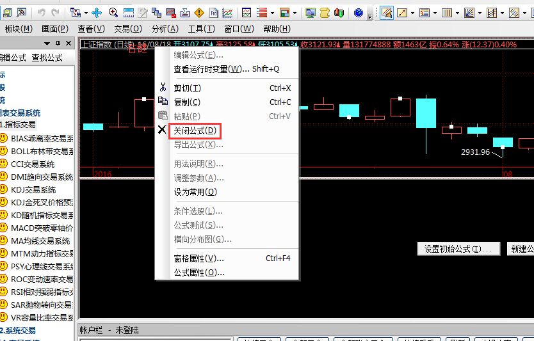
Task: Click the smiley icon beside MACD trading system
Action: pos(4,228)
